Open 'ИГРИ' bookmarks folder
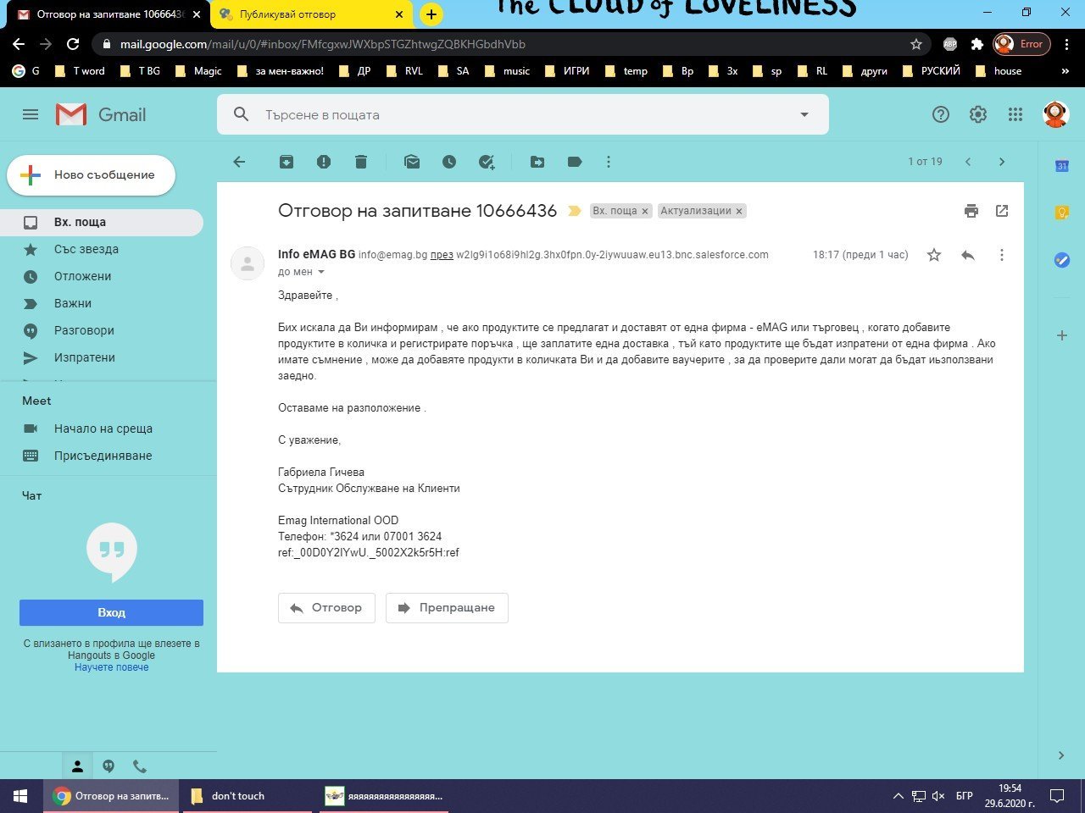The image size is (1085, 813). click(567, 71)
